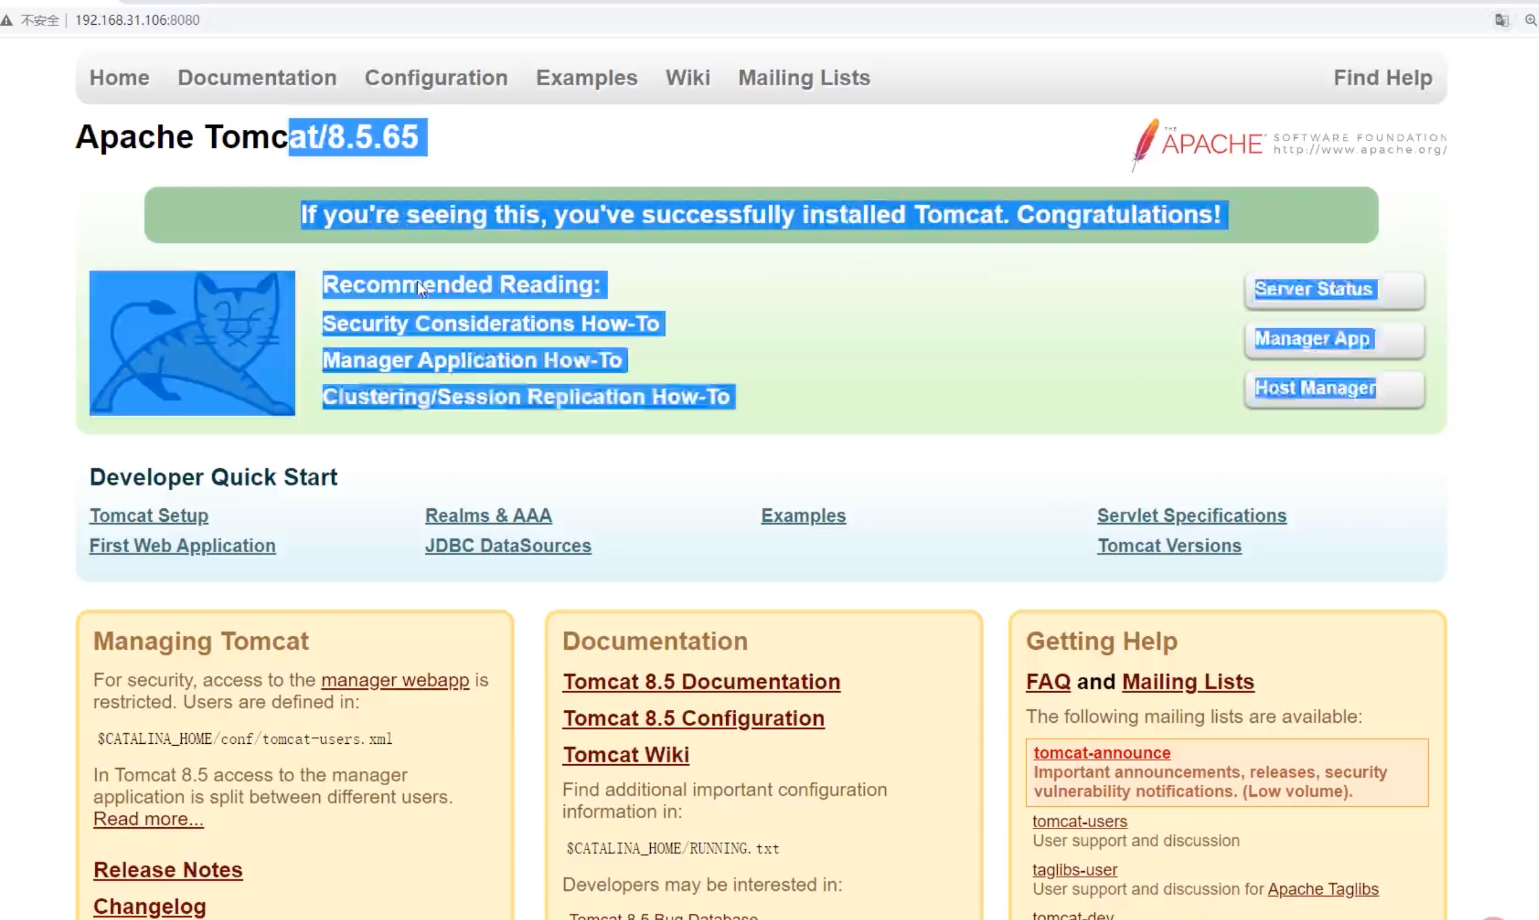This screenshot has height=920, width=1539.
Task: Click the not-secure warning icon
Action: pyautogui.click(x=7, y=20)
